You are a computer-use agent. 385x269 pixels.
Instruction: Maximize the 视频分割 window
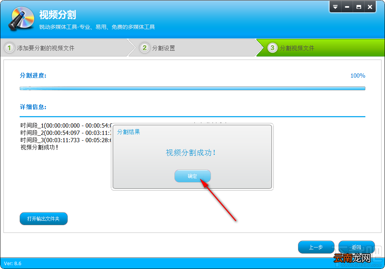(x=358, y=7)
